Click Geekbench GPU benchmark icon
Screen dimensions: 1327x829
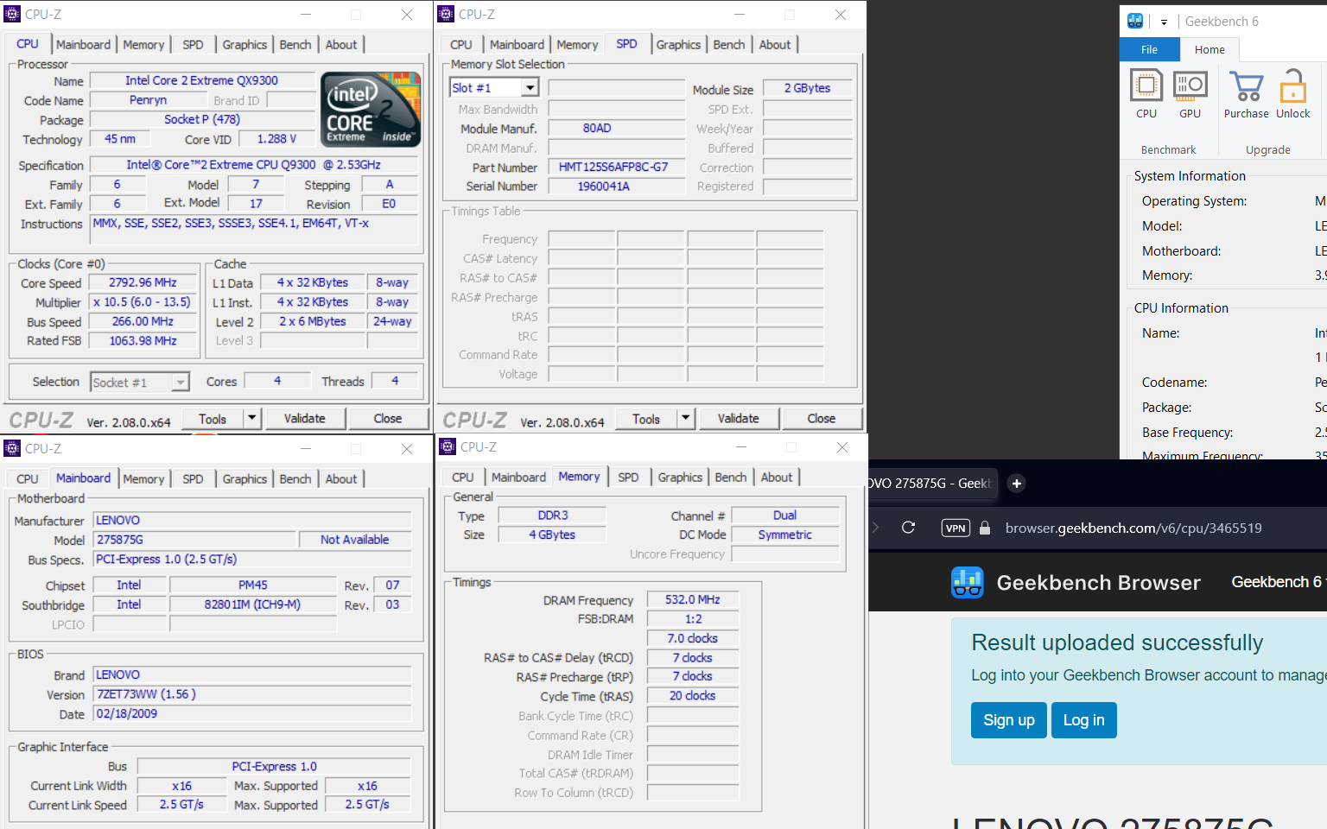[x=1190, y=85]
